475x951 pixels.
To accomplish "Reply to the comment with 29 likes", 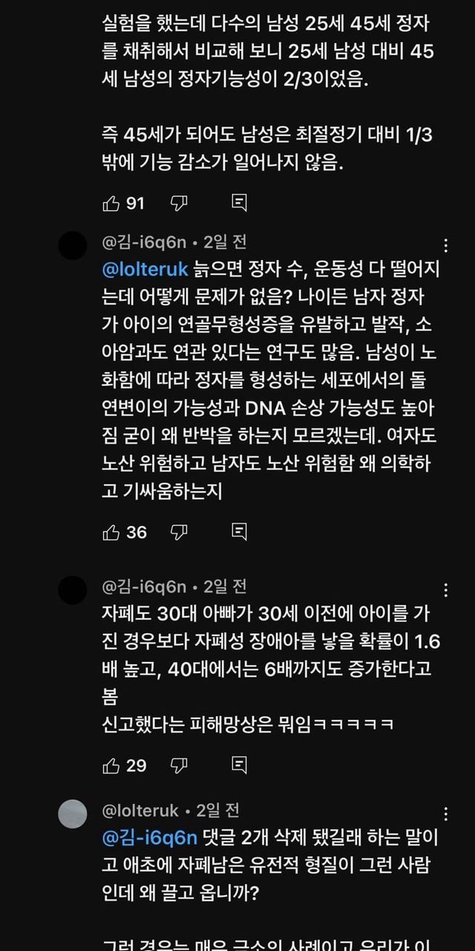I will coord(239,765).
